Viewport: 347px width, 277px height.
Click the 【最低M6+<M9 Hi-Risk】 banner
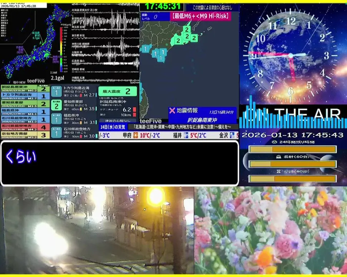pos(201,16)
